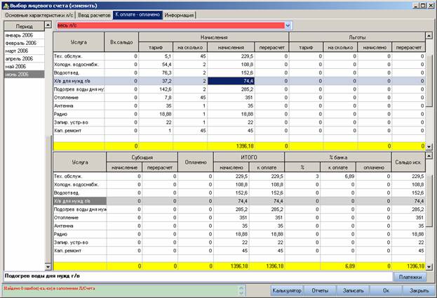Image resolution: width=437 pixels, height=298 pixels.
Task: Select Водоотвед. row in upper table
Action: pyautogui.click(x=239, y=72)
